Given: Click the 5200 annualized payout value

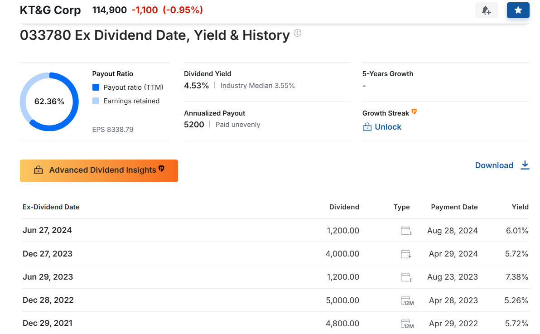Looking at the screenshot, I should (194, 125).
